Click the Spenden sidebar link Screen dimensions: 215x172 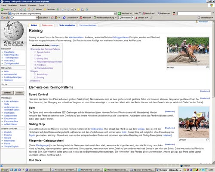pyautogui.click(x=9, y=80)
